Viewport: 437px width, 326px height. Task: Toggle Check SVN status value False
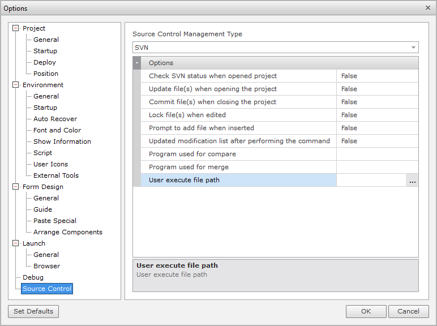377,76
